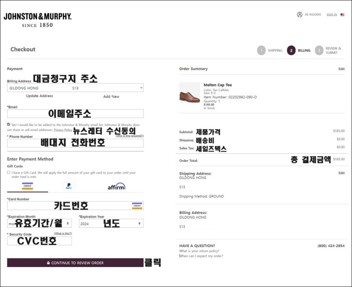This screenshot has height=287, width=352.
Task: Open the Expiration Year 2024 dropdown
Action: tap(111, 223)
